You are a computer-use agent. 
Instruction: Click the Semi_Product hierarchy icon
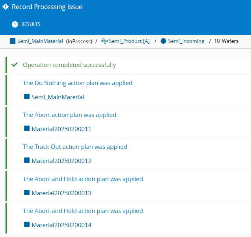(x=104, y=41)
